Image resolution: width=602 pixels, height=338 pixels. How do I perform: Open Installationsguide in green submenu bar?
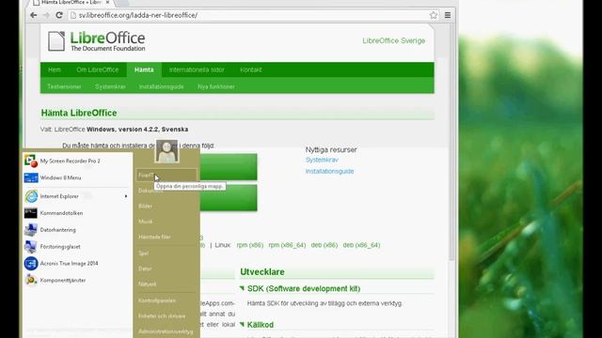pyautogui.click(x=161, y=86)
